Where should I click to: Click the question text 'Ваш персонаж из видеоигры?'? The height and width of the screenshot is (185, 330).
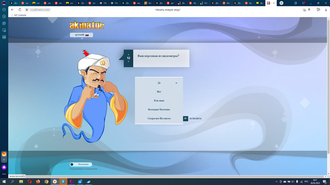point(158,56)
